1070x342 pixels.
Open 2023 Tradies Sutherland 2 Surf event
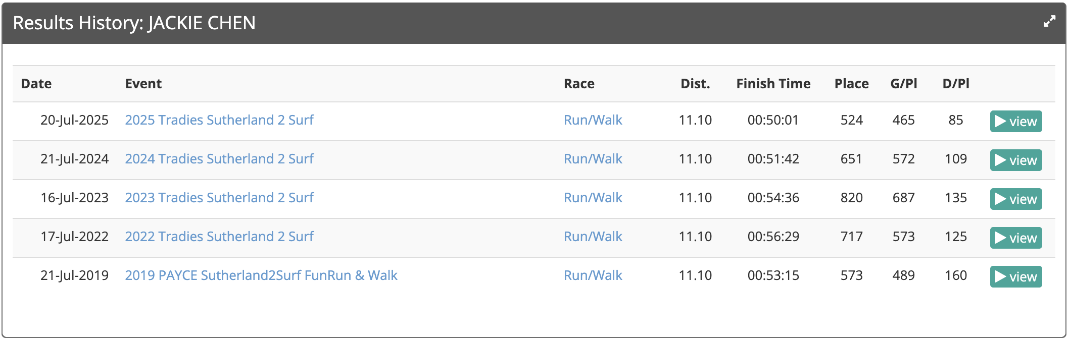pos(219,198)
